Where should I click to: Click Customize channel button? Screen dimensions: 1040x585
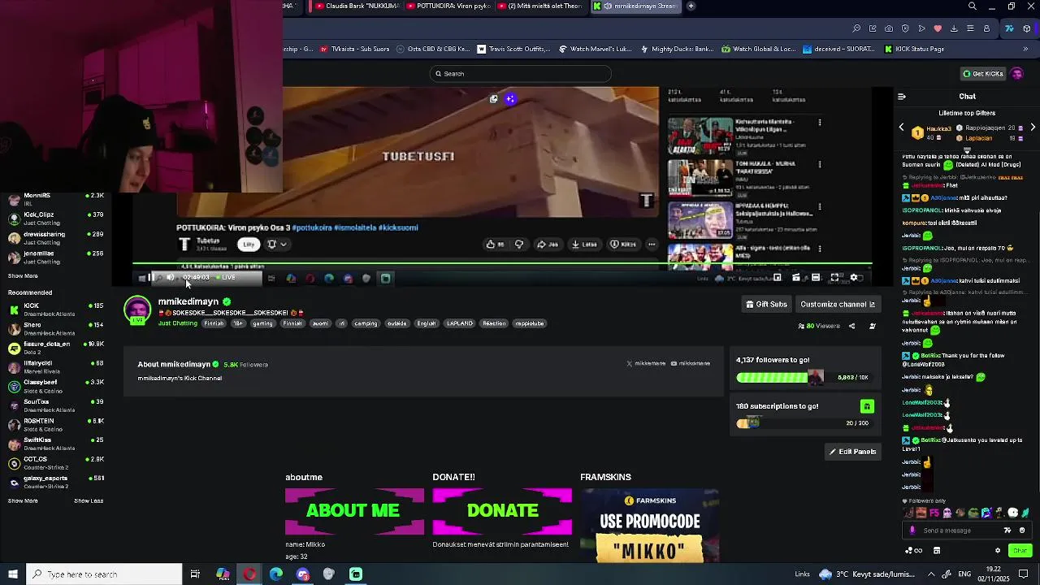[837, 305]
